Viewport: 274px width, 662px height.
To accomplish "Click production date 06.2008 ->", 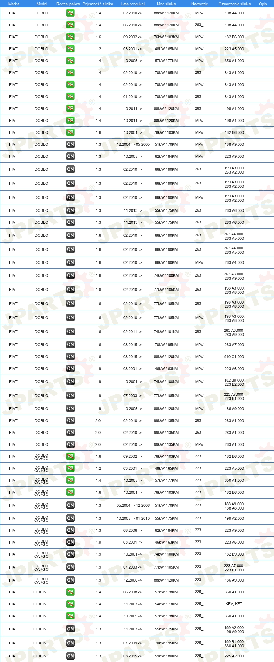I will pos(132,592).
